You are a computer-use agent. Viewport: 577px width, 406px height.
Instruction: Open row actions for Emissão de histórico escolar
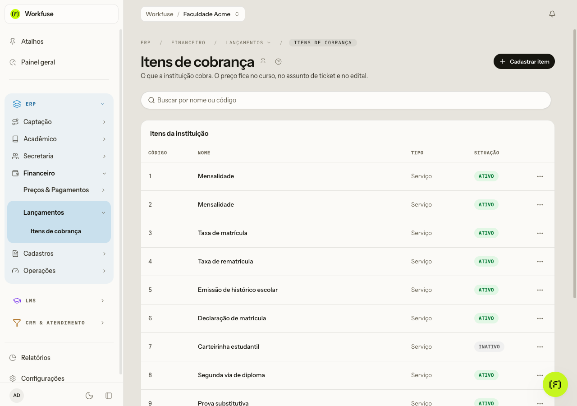tap(540, 290)
